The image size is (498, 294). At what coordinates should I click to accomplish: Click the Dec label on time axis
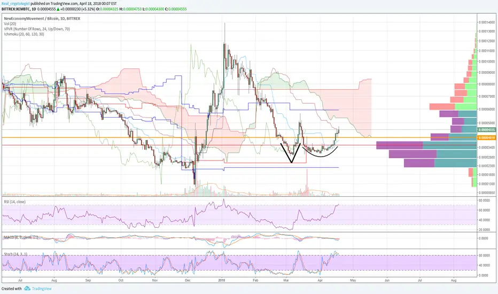(188, 280)
